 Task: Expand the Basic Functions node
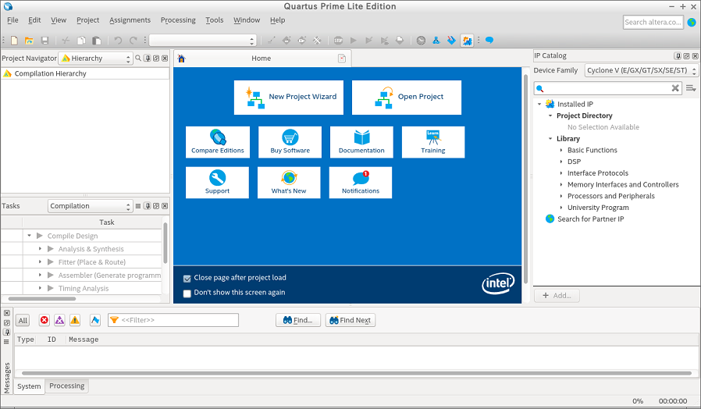(561, 150)
